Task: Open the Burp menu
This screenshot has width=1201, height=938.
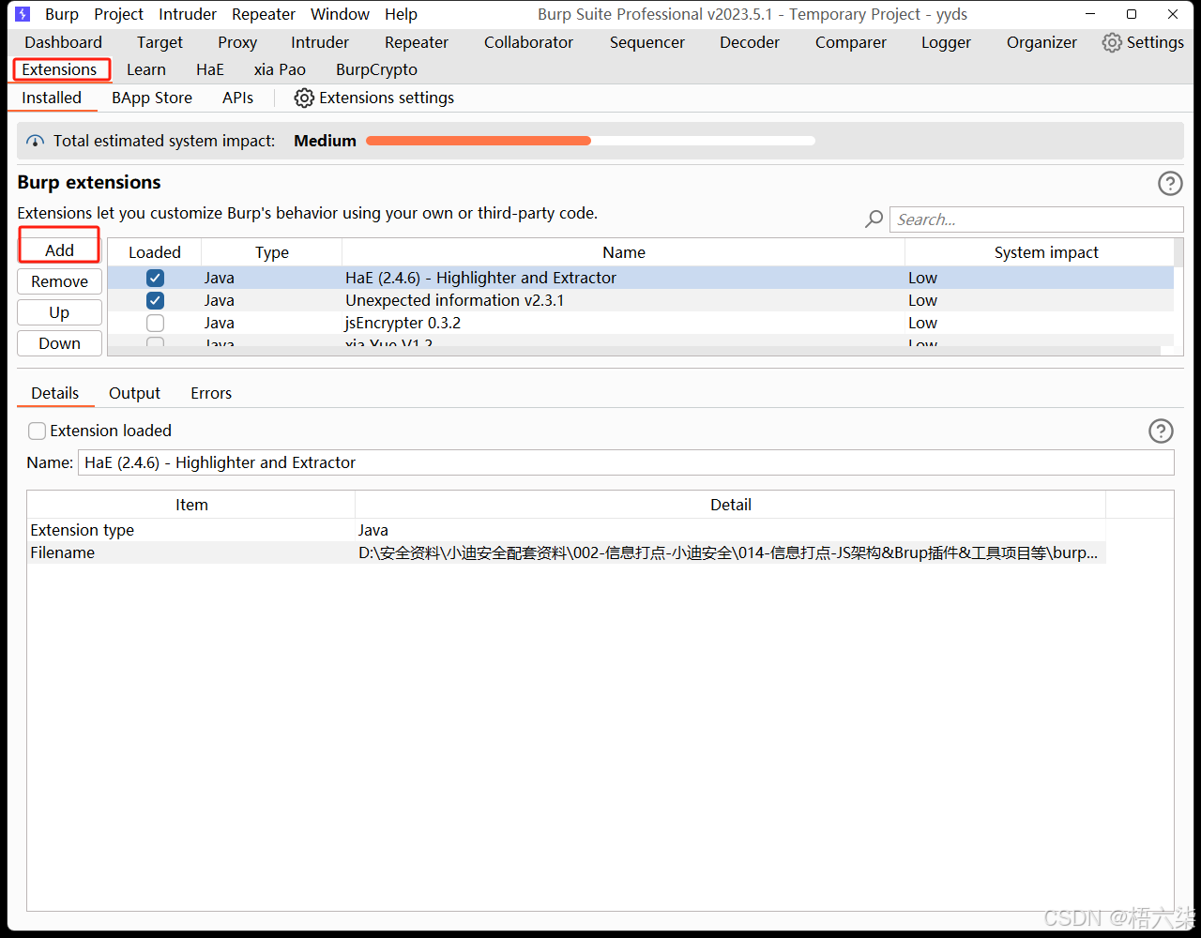Action: tap(62, 14)
